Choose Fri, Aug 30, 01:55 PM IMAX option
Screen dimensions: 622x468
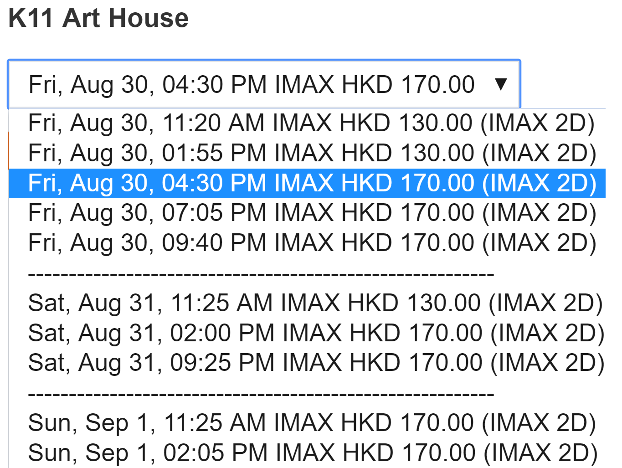click(x=312, y=153)
